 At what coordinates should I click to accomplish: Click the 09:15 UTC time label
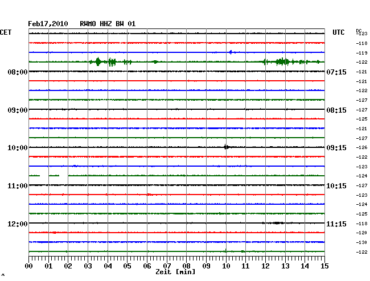pos(336,148)
